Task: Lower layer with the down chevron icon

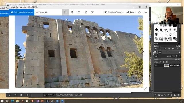Action: 165,95
